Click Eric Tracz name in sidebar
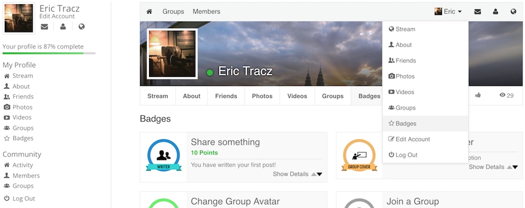The width and height of the screenshot is (525, 208). click(60, 8)
